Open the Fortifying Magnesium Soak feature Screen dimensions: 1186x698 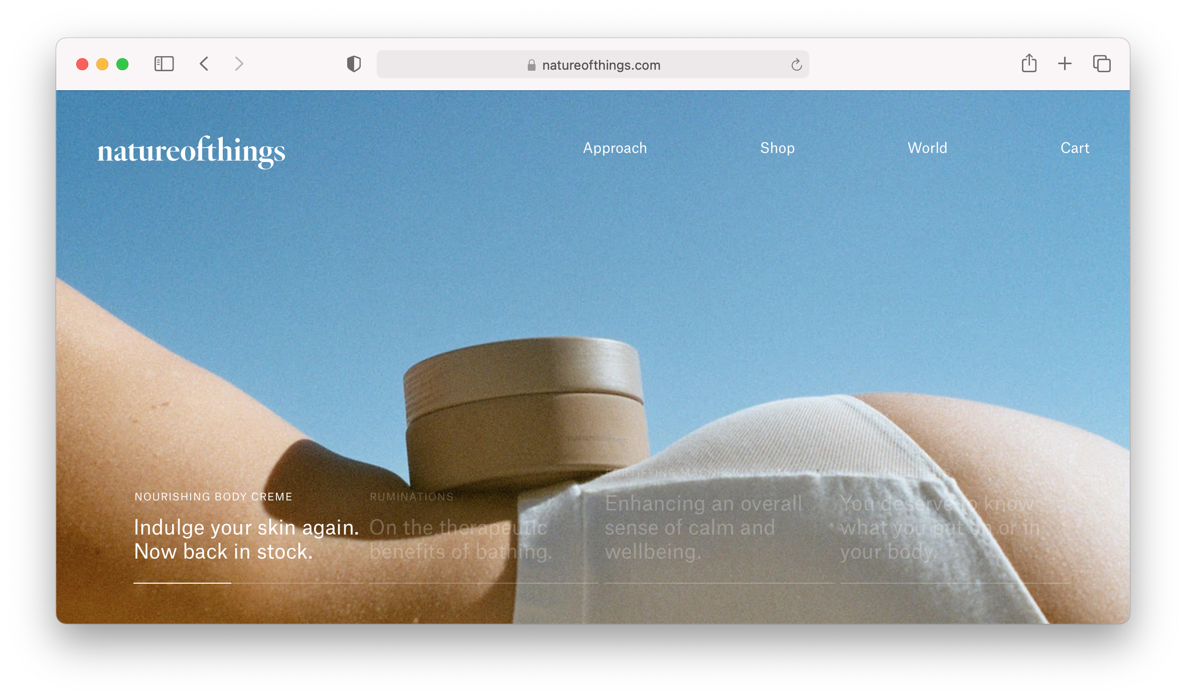[x=702, y=527]
